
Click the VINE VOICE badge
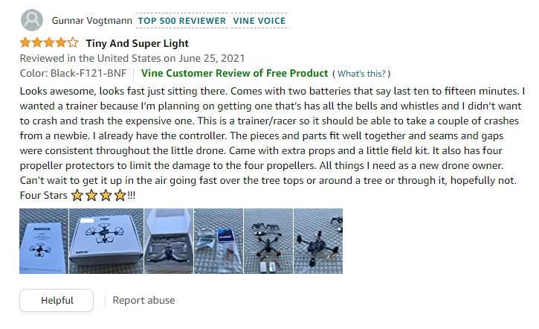point(259,21)
